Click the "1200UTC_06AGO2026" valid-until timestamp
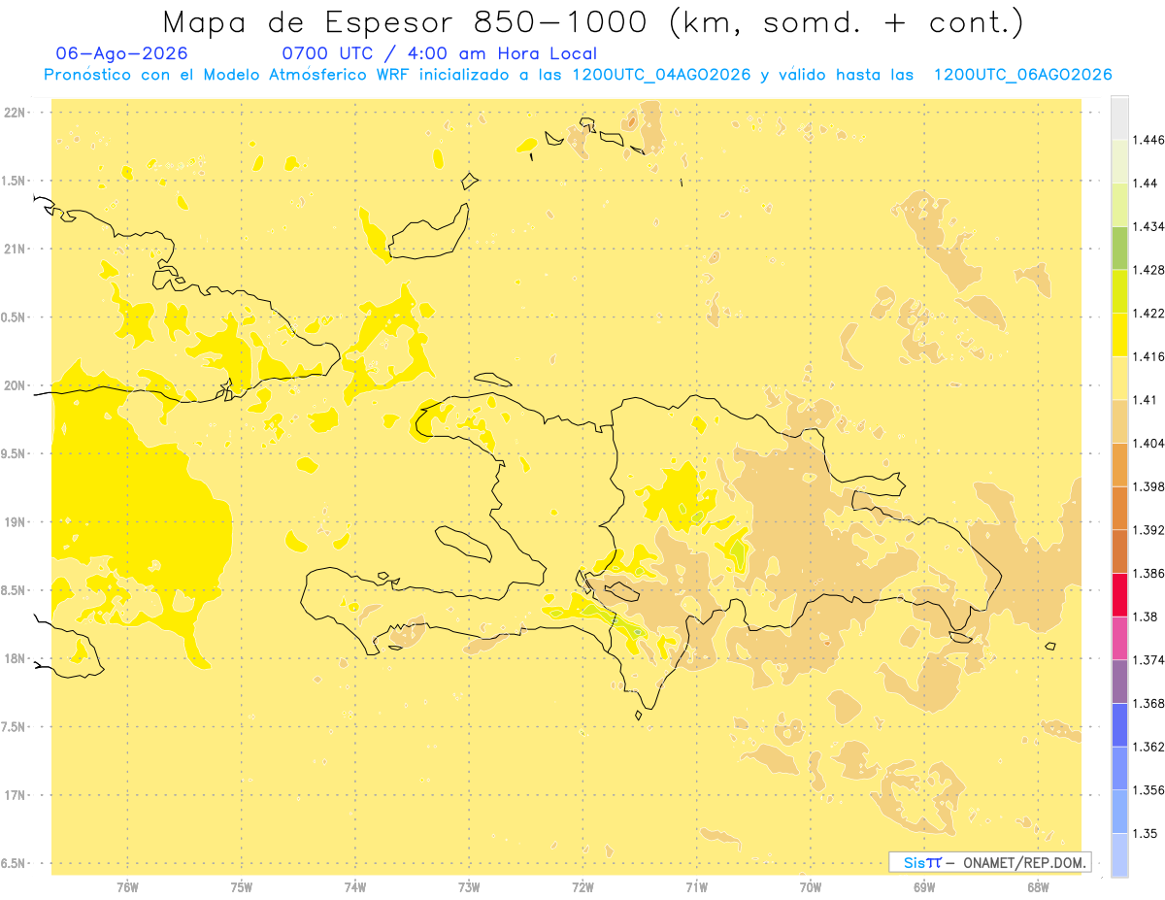 click(1022, 75)
